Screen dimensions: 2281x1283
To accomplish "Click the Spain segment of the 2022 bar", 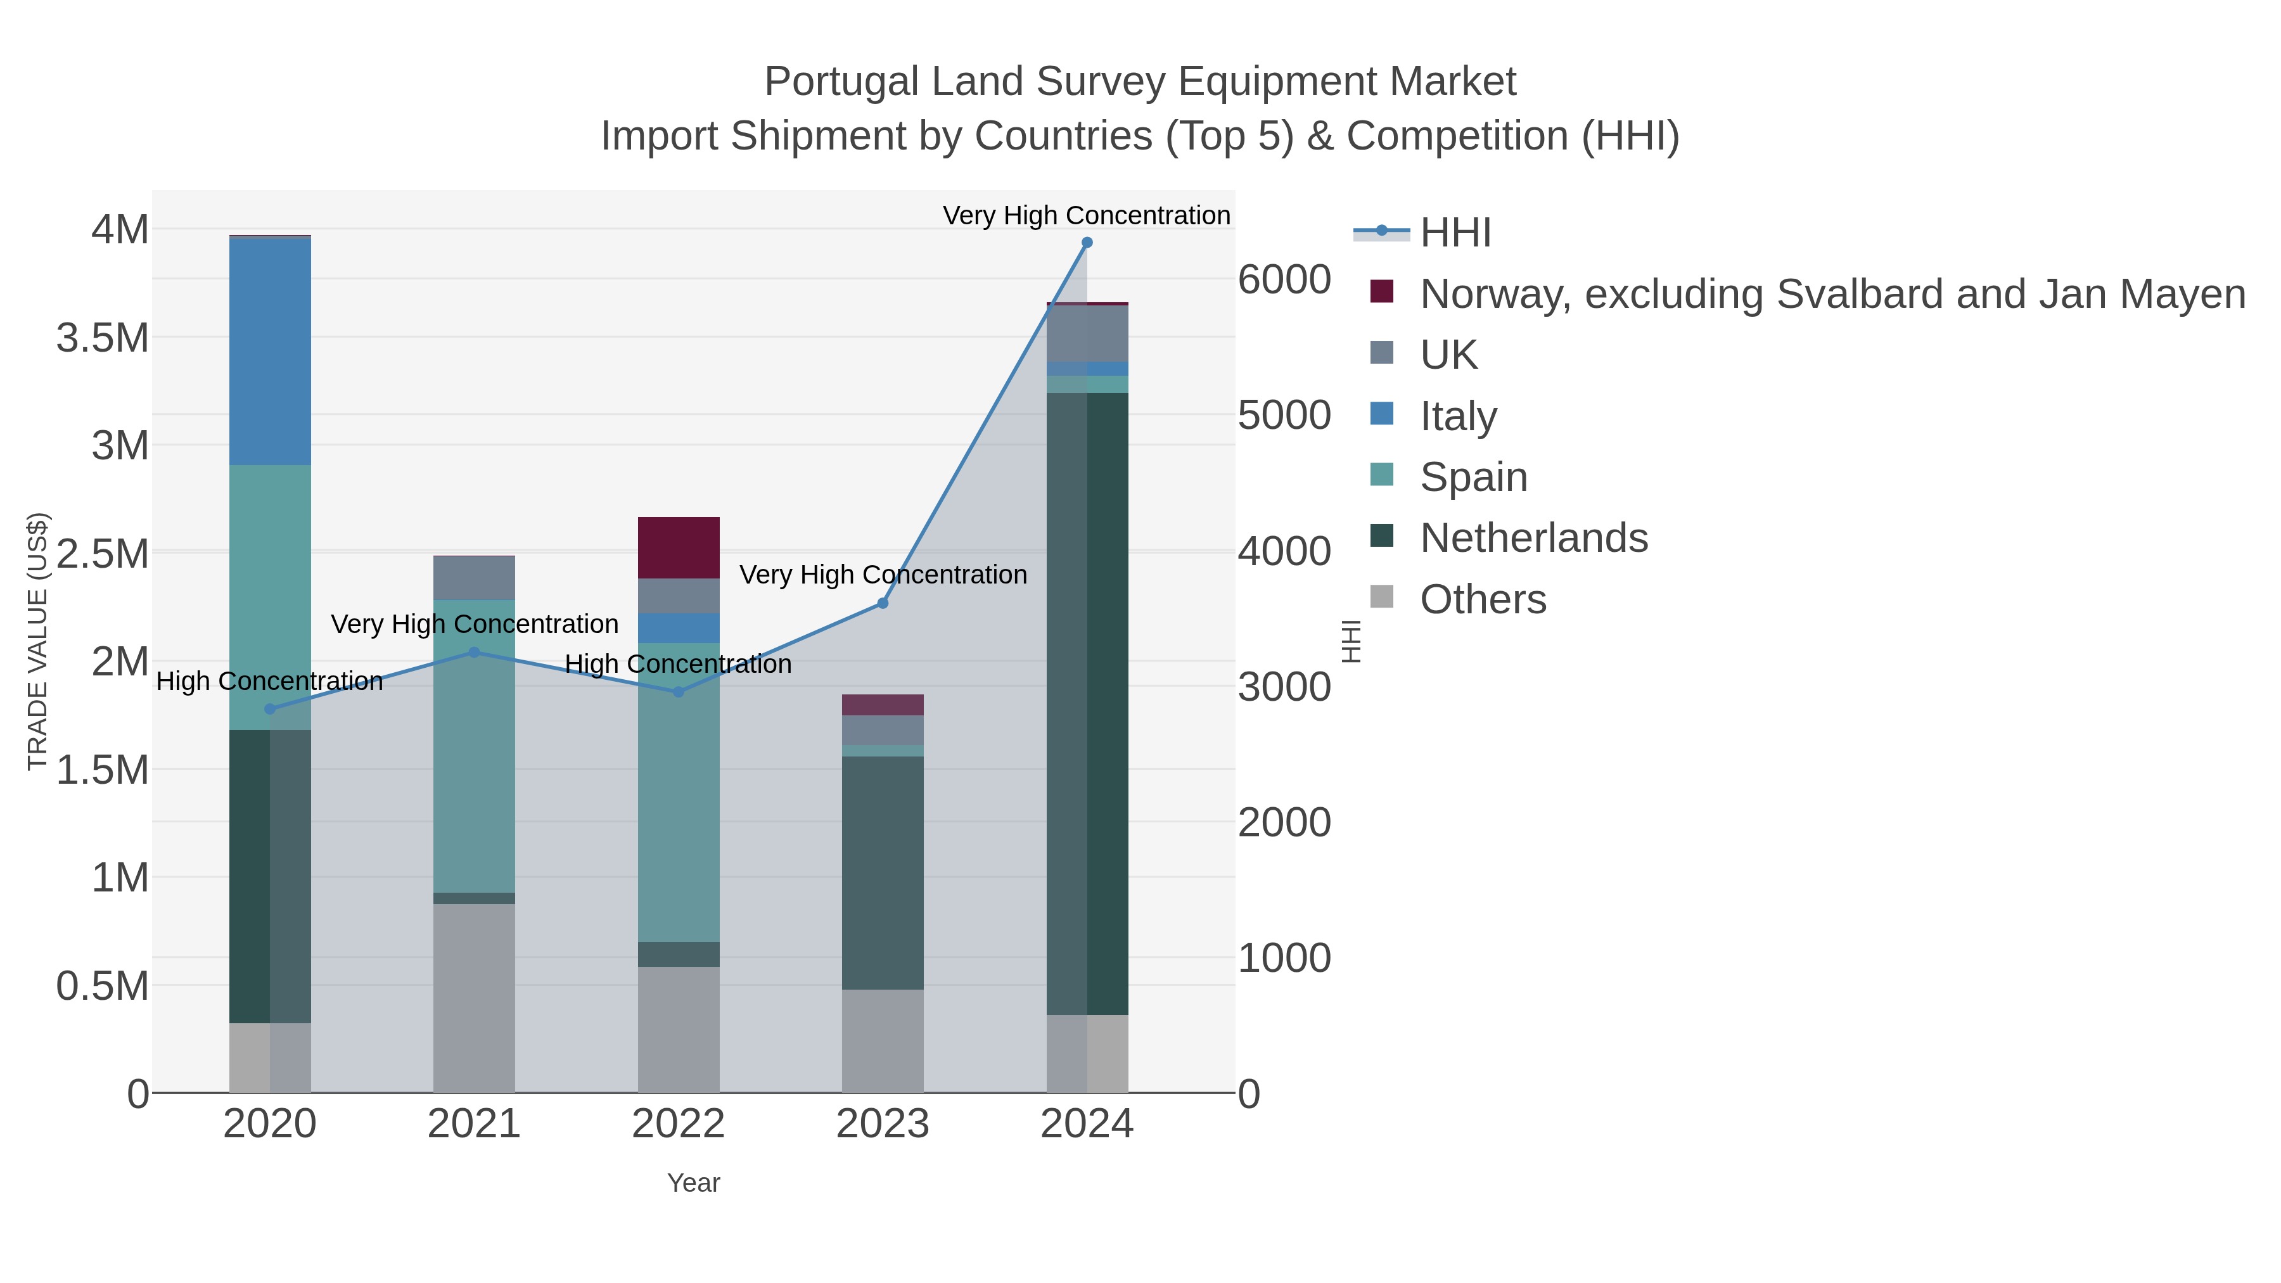I will 679,793.
